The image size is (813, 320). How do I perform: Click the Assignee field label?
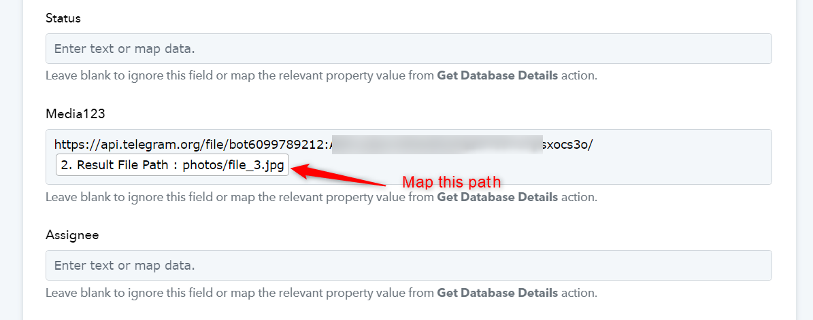tap(72, 235)
